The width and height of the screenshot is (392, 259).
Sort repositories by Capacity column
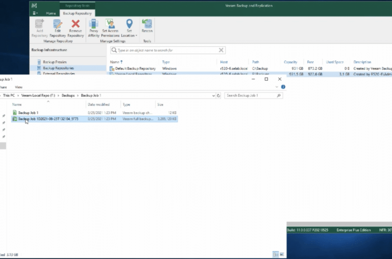pos(290,62)
